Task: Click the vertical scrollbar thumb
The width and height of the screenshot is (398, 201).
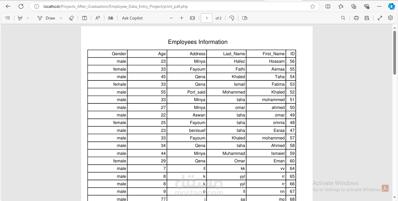Action: click(395, 52)
